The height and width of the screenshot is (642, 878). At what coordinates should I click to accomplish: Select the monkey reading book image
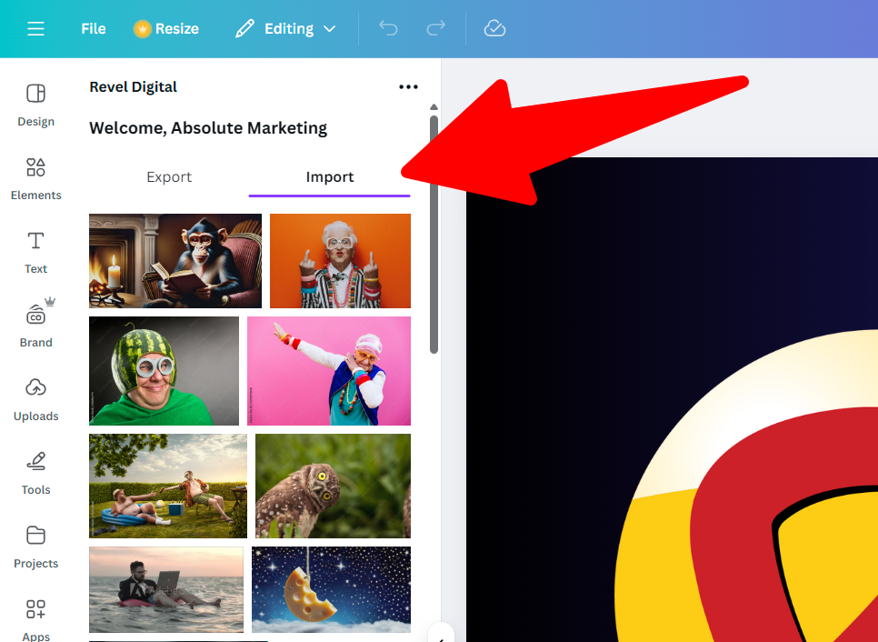(175, 260)
